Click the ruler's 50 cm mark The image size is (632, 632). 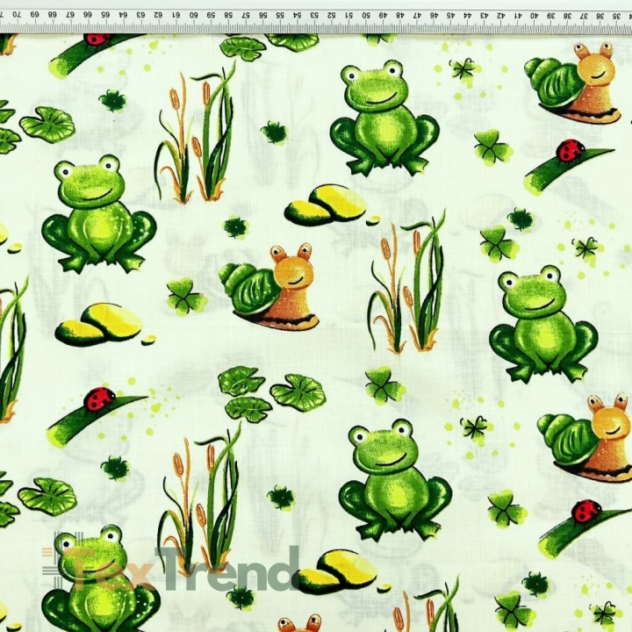click(x=366, y=16)
